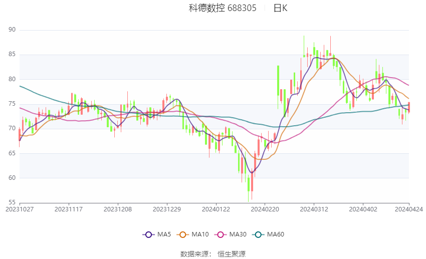The width and height of the screenshot is (426, 259).
Task: Click the 20240312 date axis label
Action: 314,209
